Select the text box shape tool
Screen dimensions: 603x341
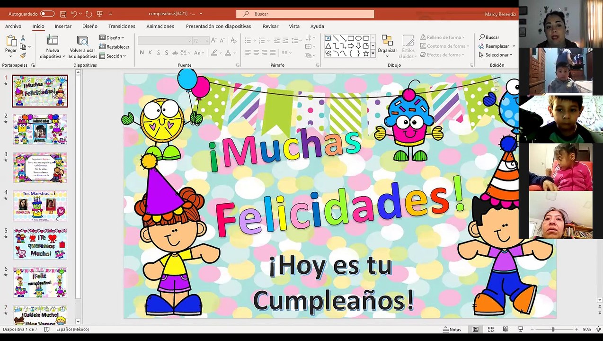(x=328, y=38)
